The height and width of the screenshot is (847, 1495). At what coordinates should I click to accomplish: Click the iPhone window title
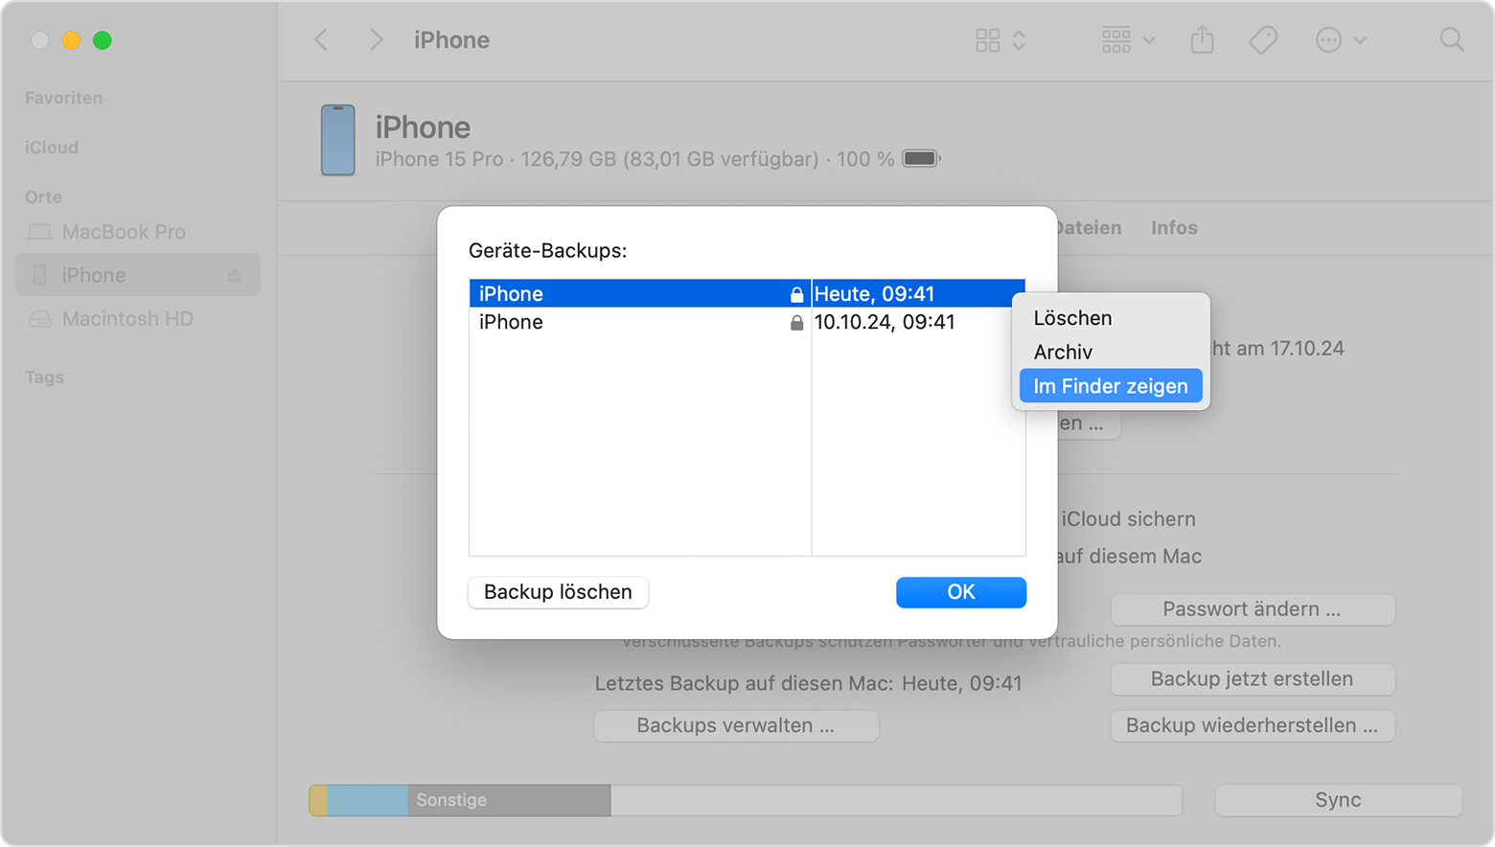451,40
